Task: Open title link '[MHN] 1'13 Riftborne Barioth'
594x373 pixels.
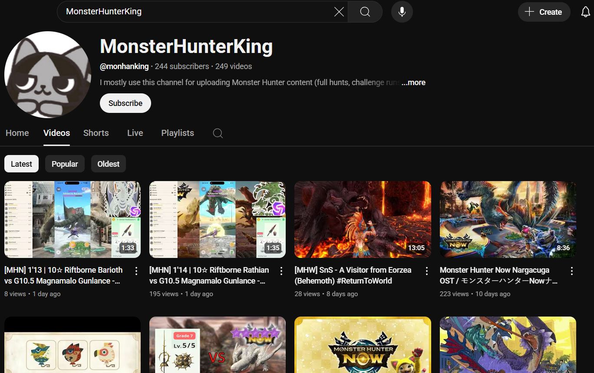Action: click(64, 275)
